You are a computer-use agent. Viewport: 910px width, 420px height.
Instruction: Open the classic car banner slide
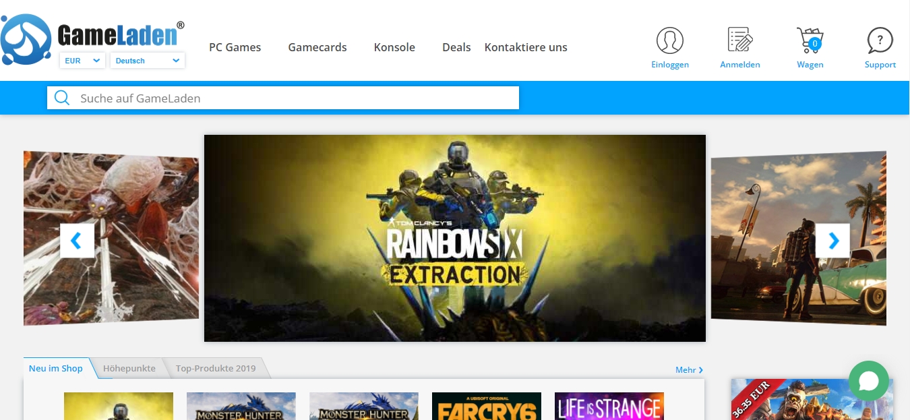point(799,238)
